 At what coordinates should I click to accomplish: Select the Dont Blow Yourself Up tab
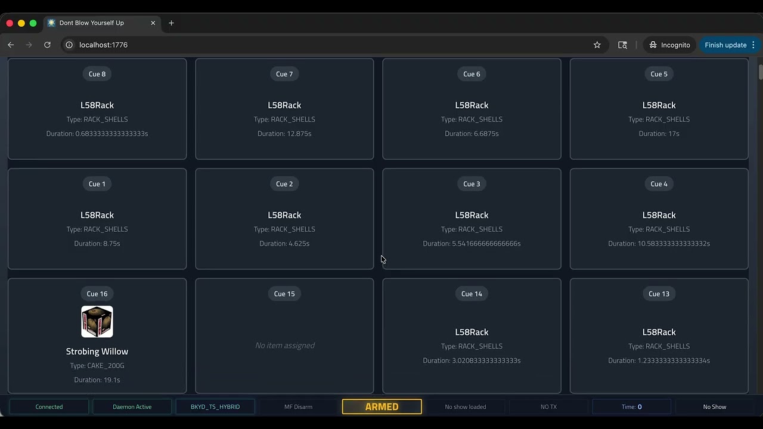coord(101,23)
